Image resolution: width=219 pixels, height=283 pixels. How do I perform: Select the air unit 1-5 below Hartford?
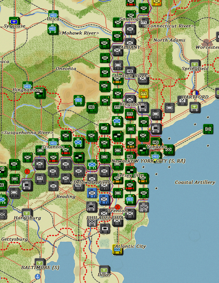(195, 107)
